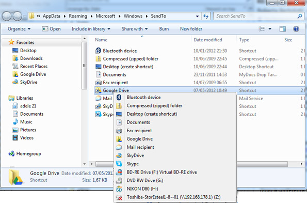This screenshot has width=307, height=203.
Task: Click the Google Drive icon in context menu
Action: point(119,139)
